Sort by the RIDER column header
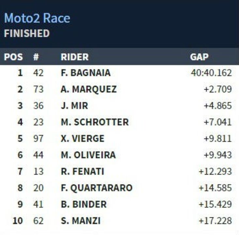239x235 pixels. click(x=75, y=57)
